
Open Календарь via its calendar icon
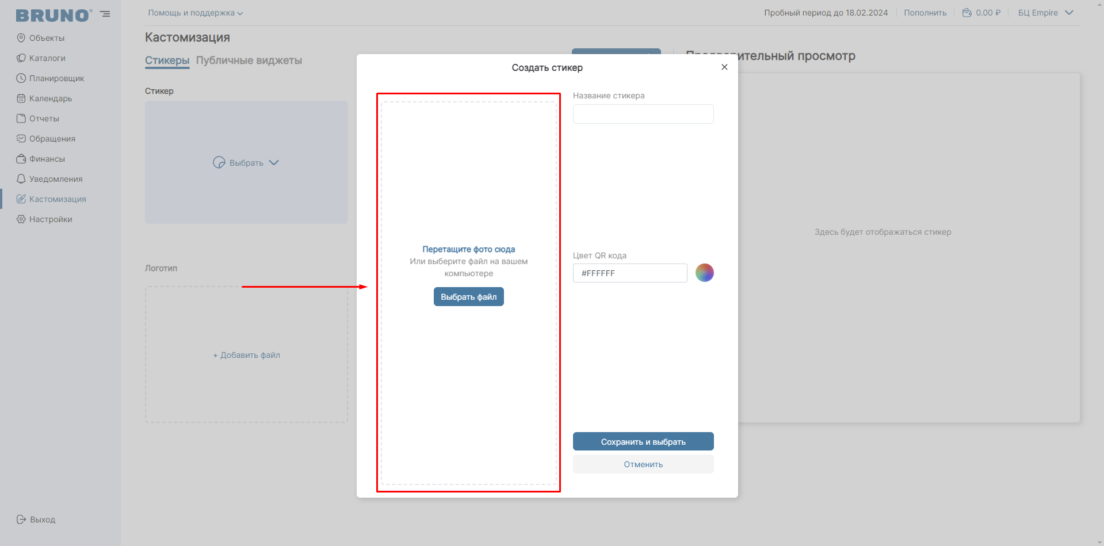(x=21, y=98)
